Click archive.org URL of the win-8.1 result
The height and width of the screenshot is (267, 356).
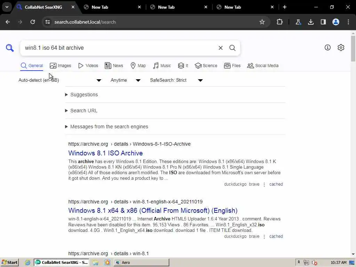(x=108, y=253)
